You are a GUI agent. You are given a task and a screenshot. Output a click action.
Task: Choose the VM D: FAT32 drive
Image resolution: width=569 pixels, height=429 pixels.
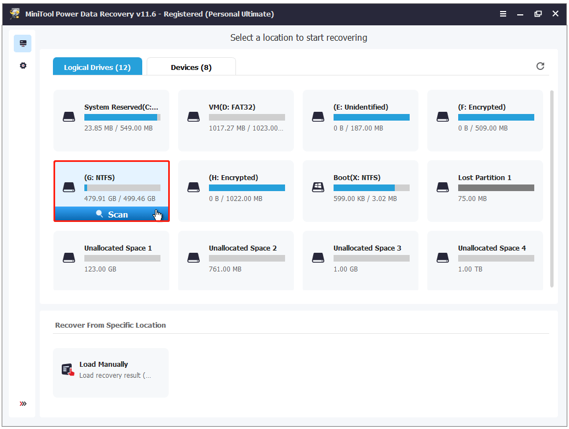point(235,120)
